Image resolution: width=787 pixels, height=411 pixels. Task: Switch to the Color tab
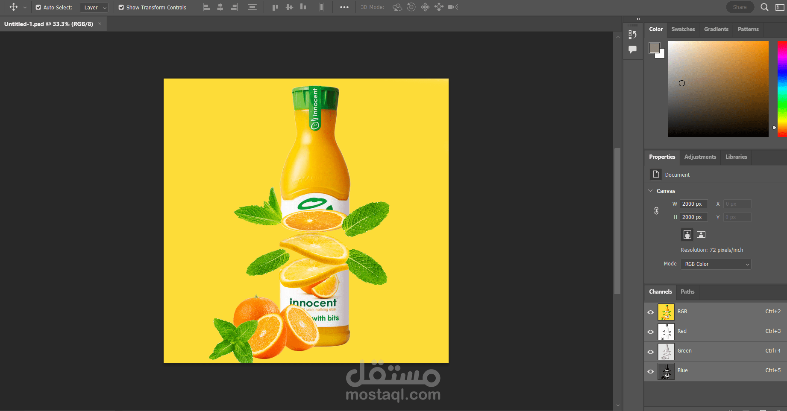click(x=656, y=29)
